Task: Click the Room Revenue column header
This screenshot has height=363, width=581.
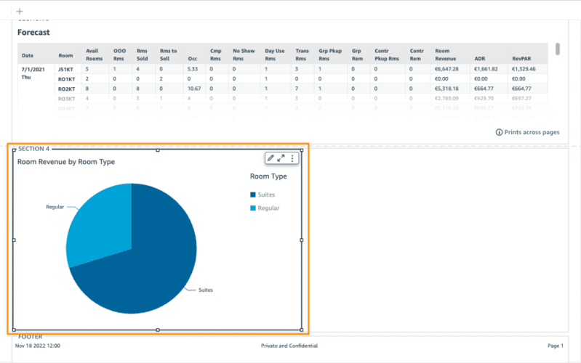Action: coord(446,54)
